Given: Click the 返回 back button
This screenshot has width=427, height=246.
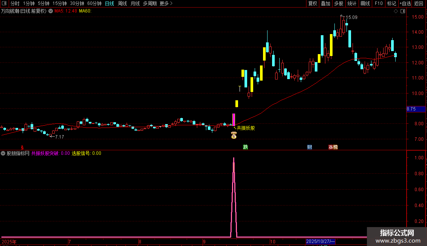Looking at the screenshot, I should tap(419, 3).
